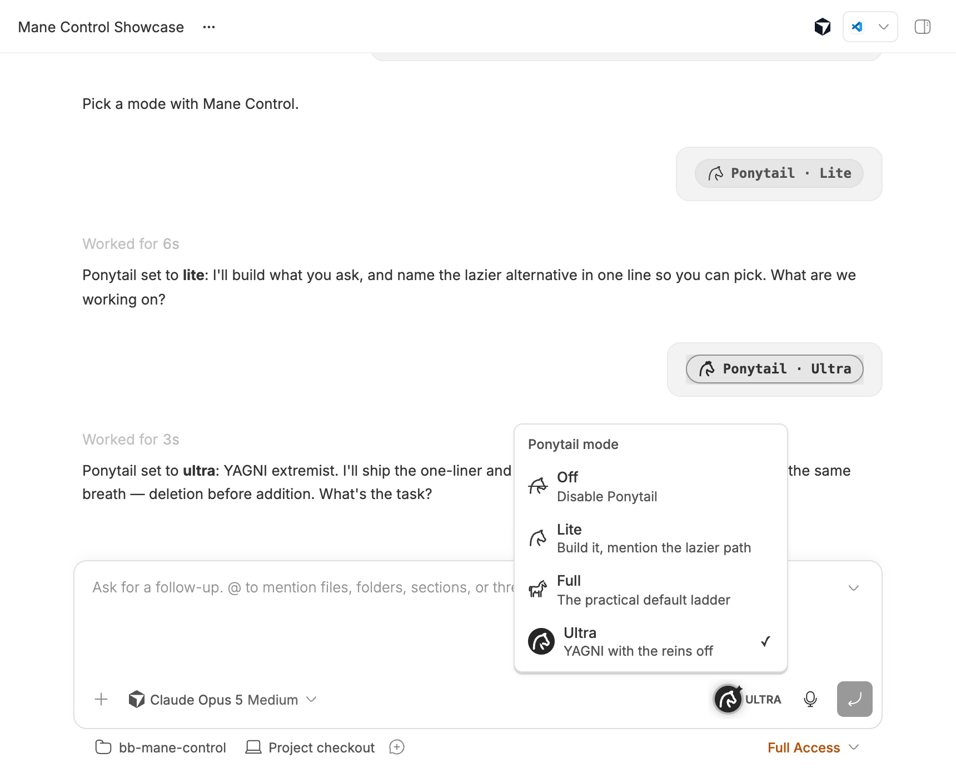Choose the Full Ponytail mode

coord(650,590)
